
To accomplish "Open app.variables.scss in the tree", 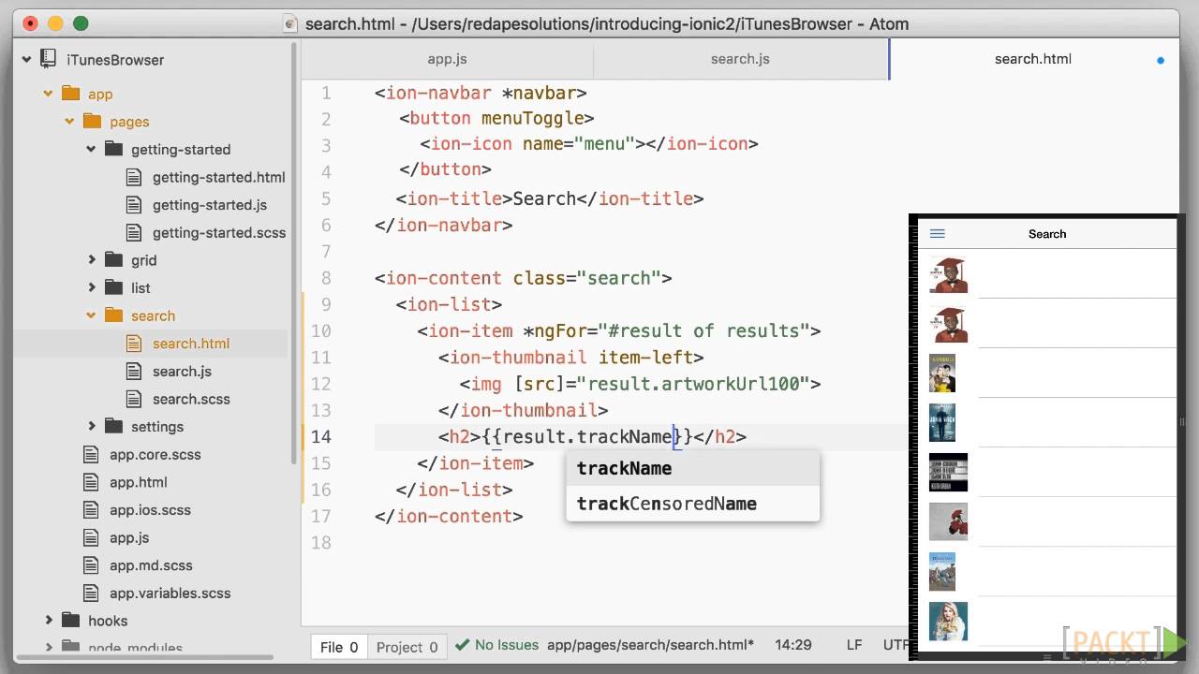I will coord(170,593).
